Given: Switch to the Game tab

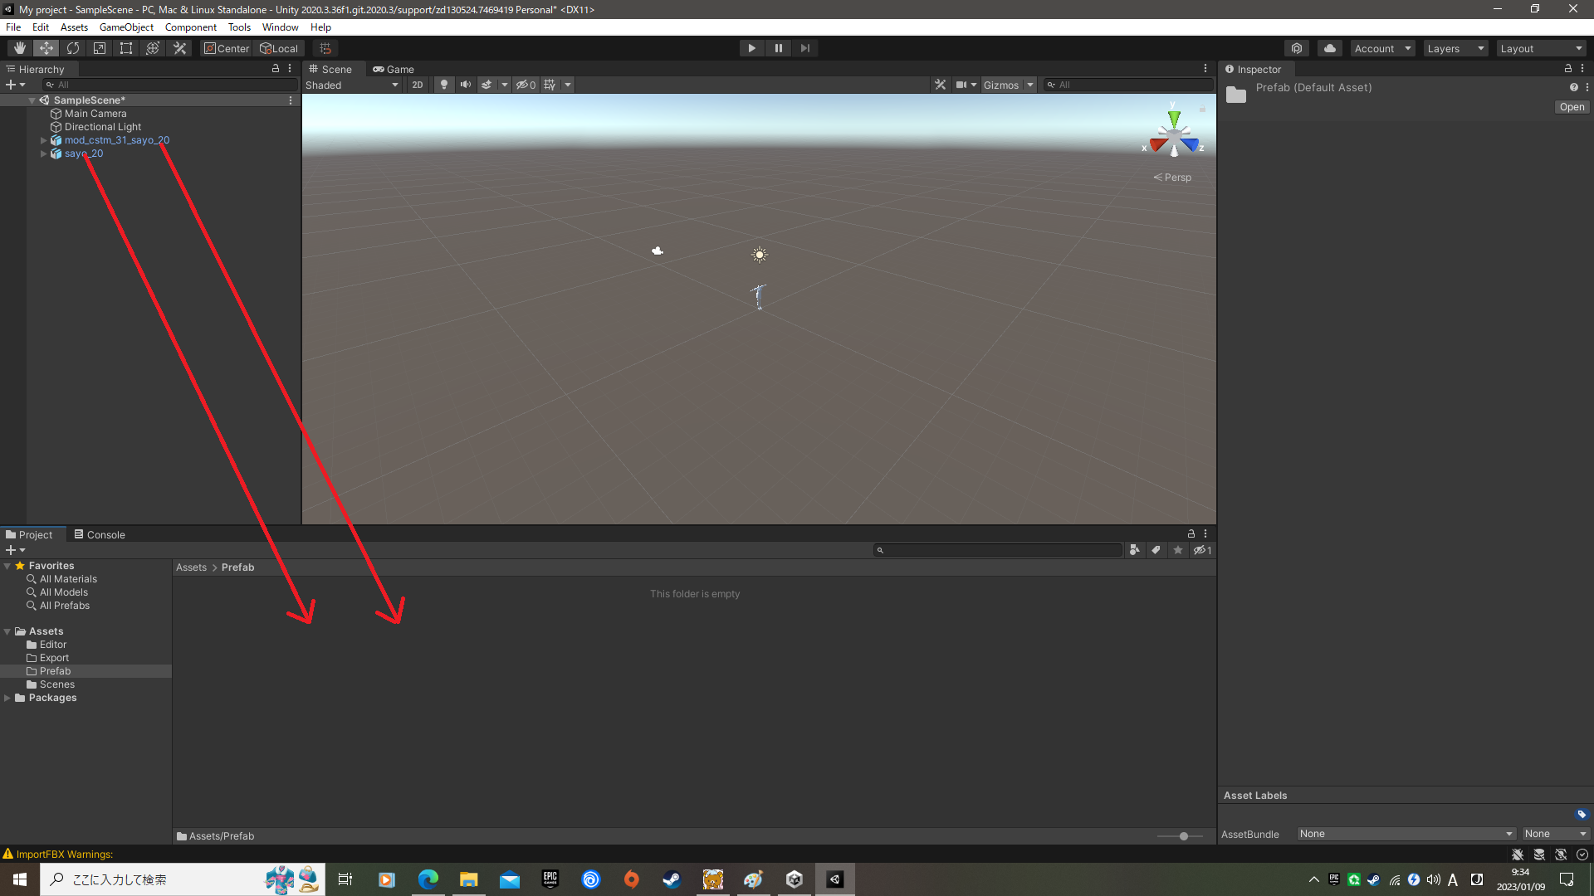Looking at the screenshot, I should coord(394,69).
